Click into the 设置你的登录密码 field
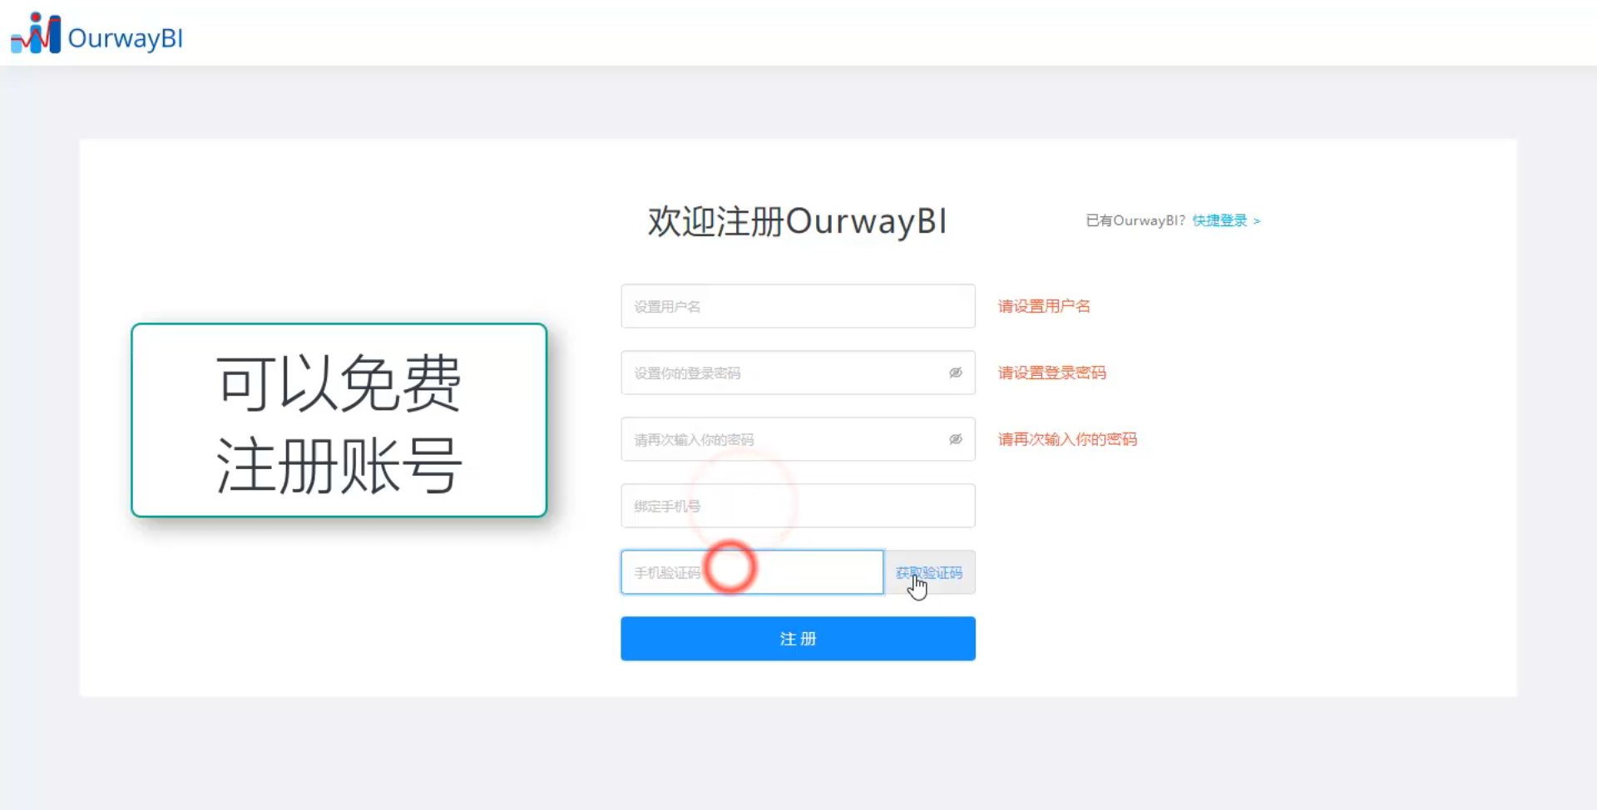1597x810 pixels. (x=798, y=373)
